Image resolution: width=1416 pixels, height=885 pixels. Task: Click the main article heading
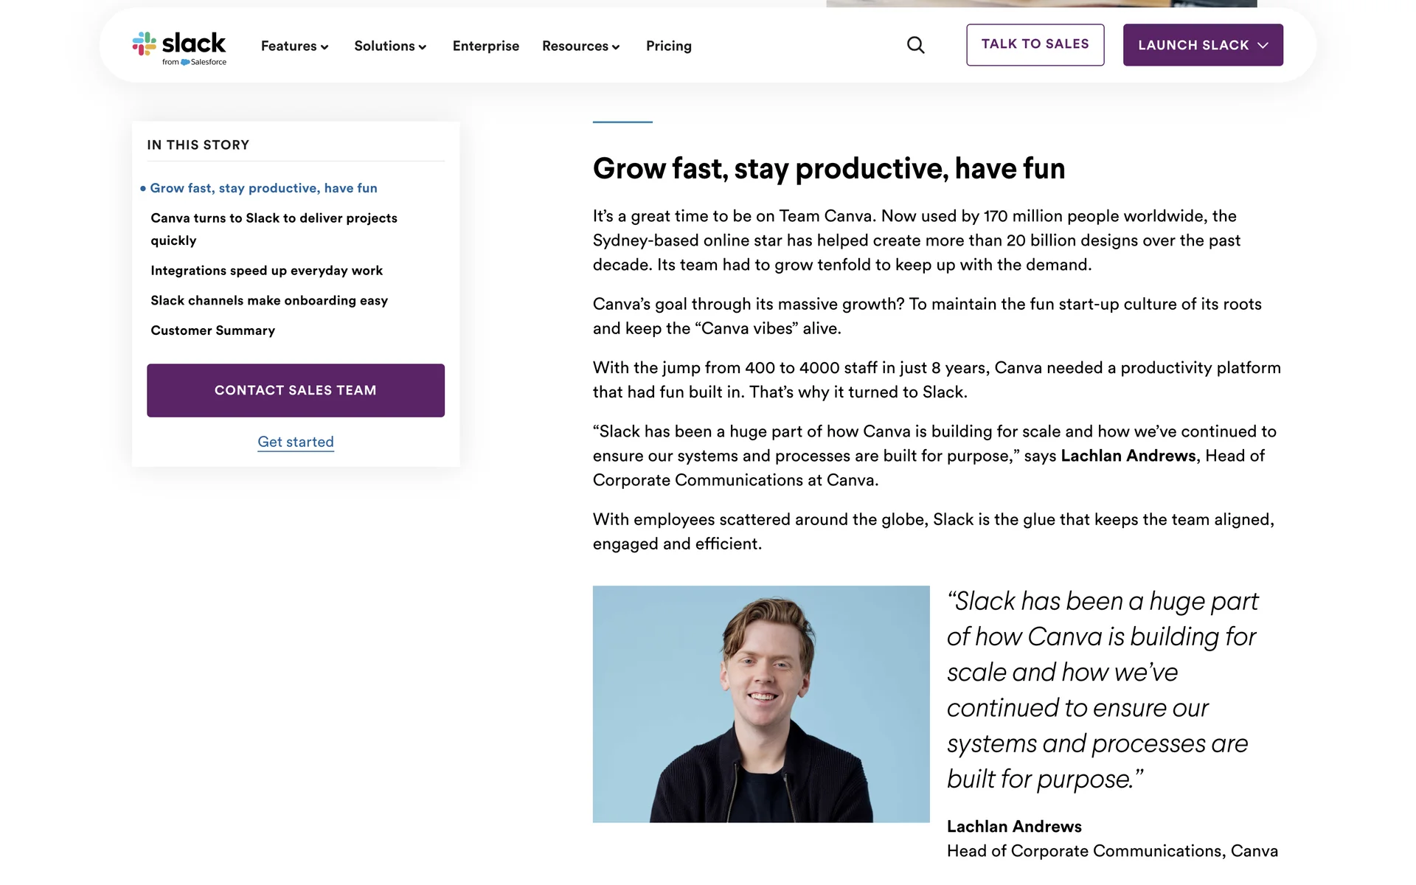coord(828,169)
